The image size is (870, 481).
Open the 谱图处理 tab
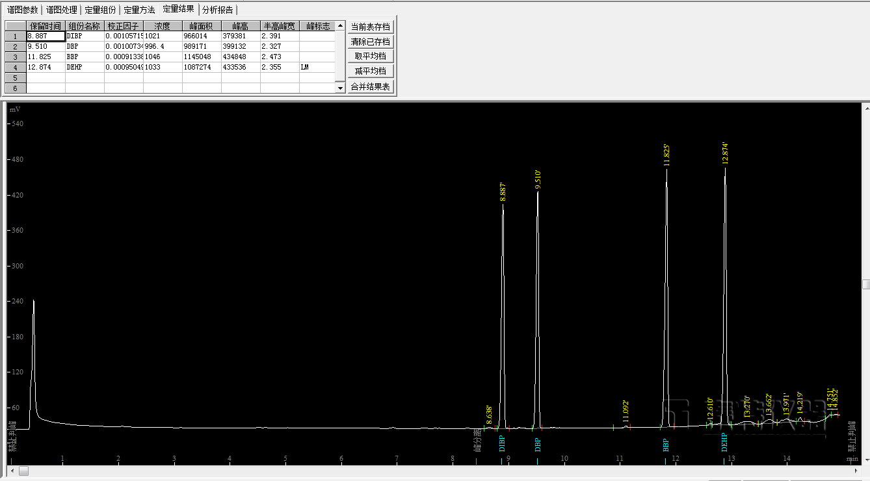[x=61, y=10]
